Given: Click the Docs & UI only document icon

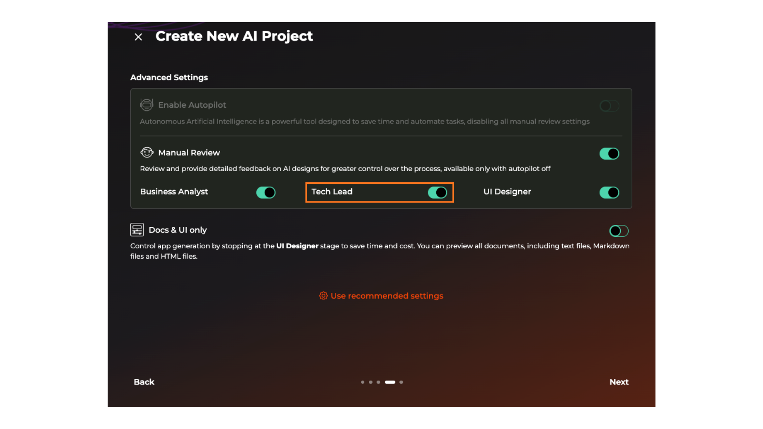Looking at the screenshot, I should pyautogui.click(x=137, y=230).
